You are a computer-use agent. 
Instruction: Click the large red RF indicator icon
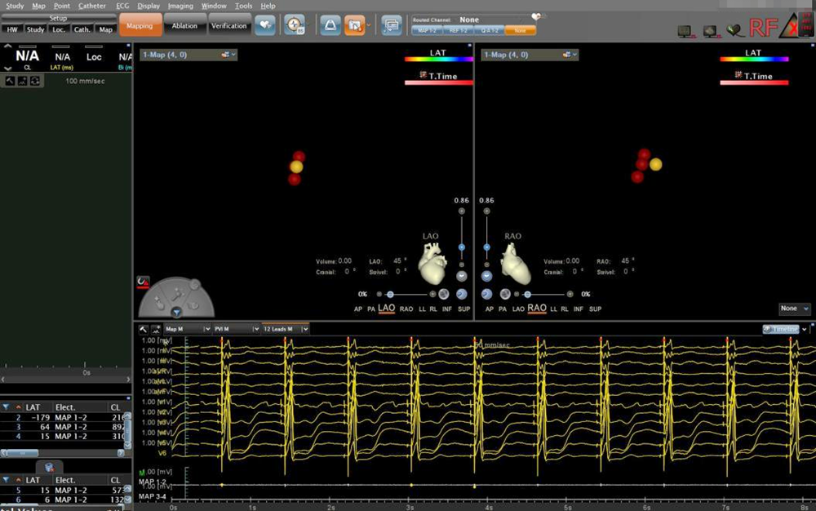point(764,28)
